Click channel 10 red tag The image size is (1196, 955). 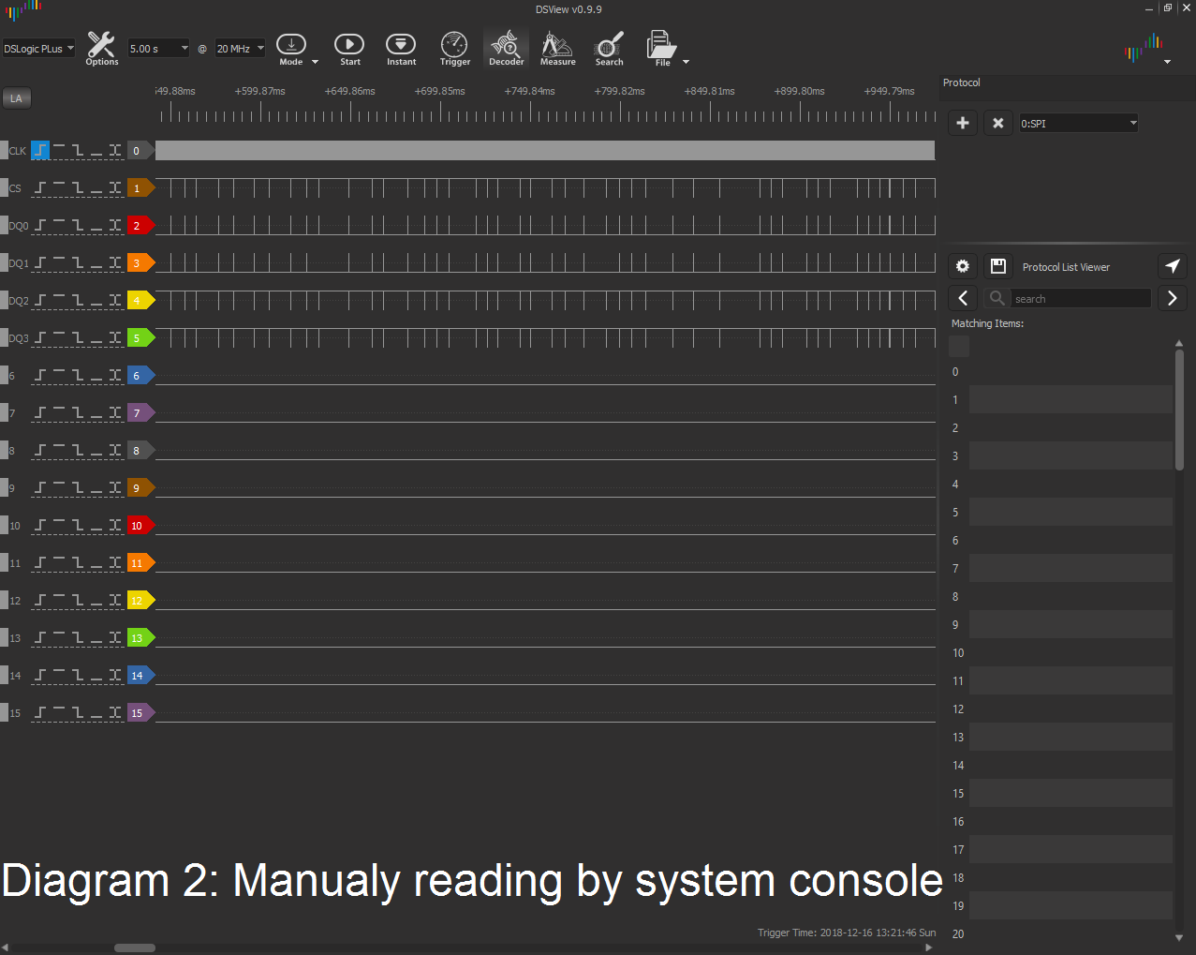(x=140, y=525)
